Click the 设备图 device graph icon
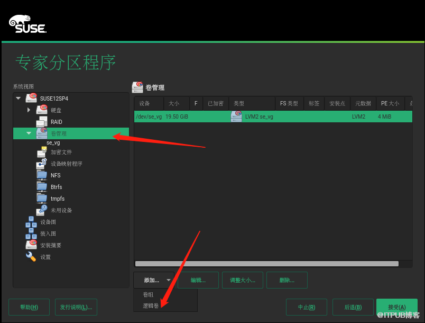This screenshot has width=425, height=323. tap(31, 222)
